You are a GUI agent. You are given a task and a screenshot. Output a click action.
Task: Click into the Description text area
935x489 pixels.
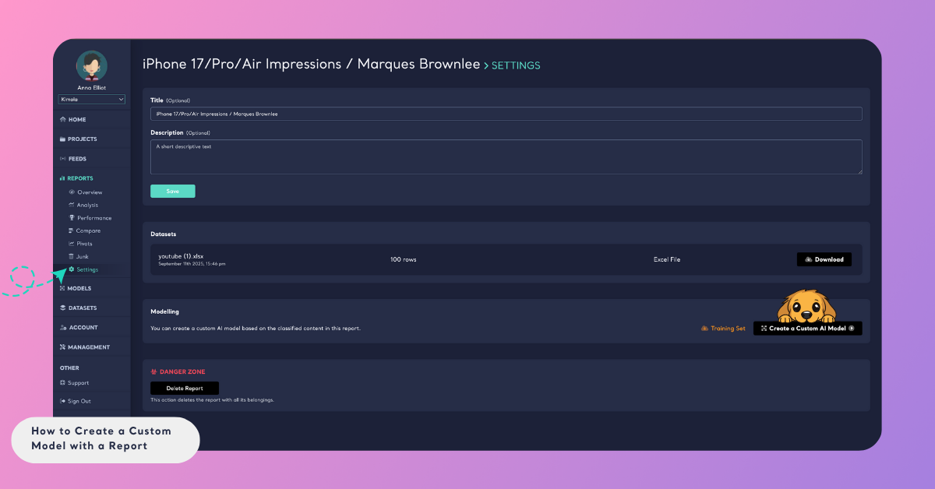506,157
